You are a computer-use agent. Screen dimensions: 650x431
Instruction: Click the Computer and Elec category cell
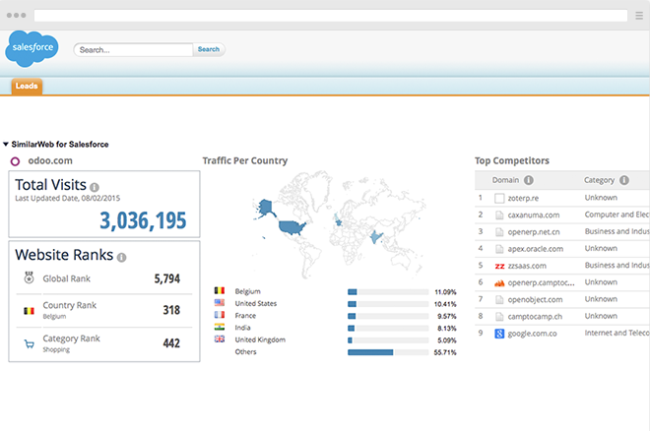[x=617, y=215]
